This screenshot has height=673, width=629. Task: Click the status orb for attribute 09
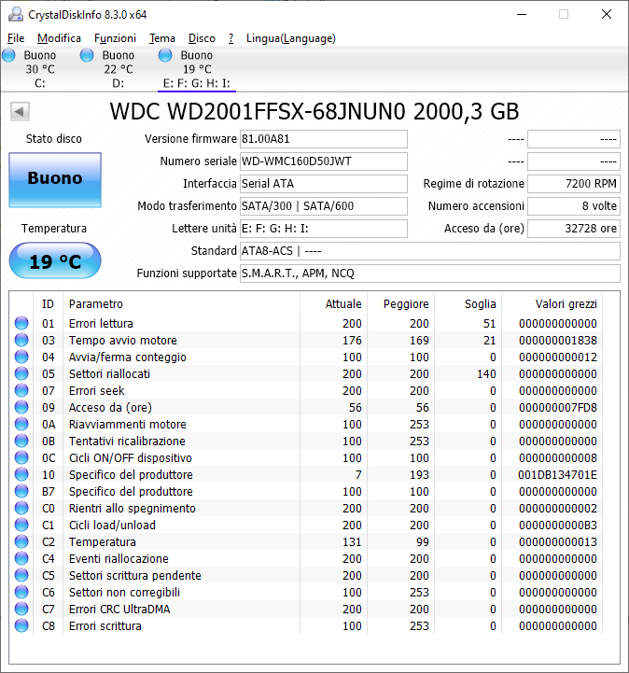(21, 407)
